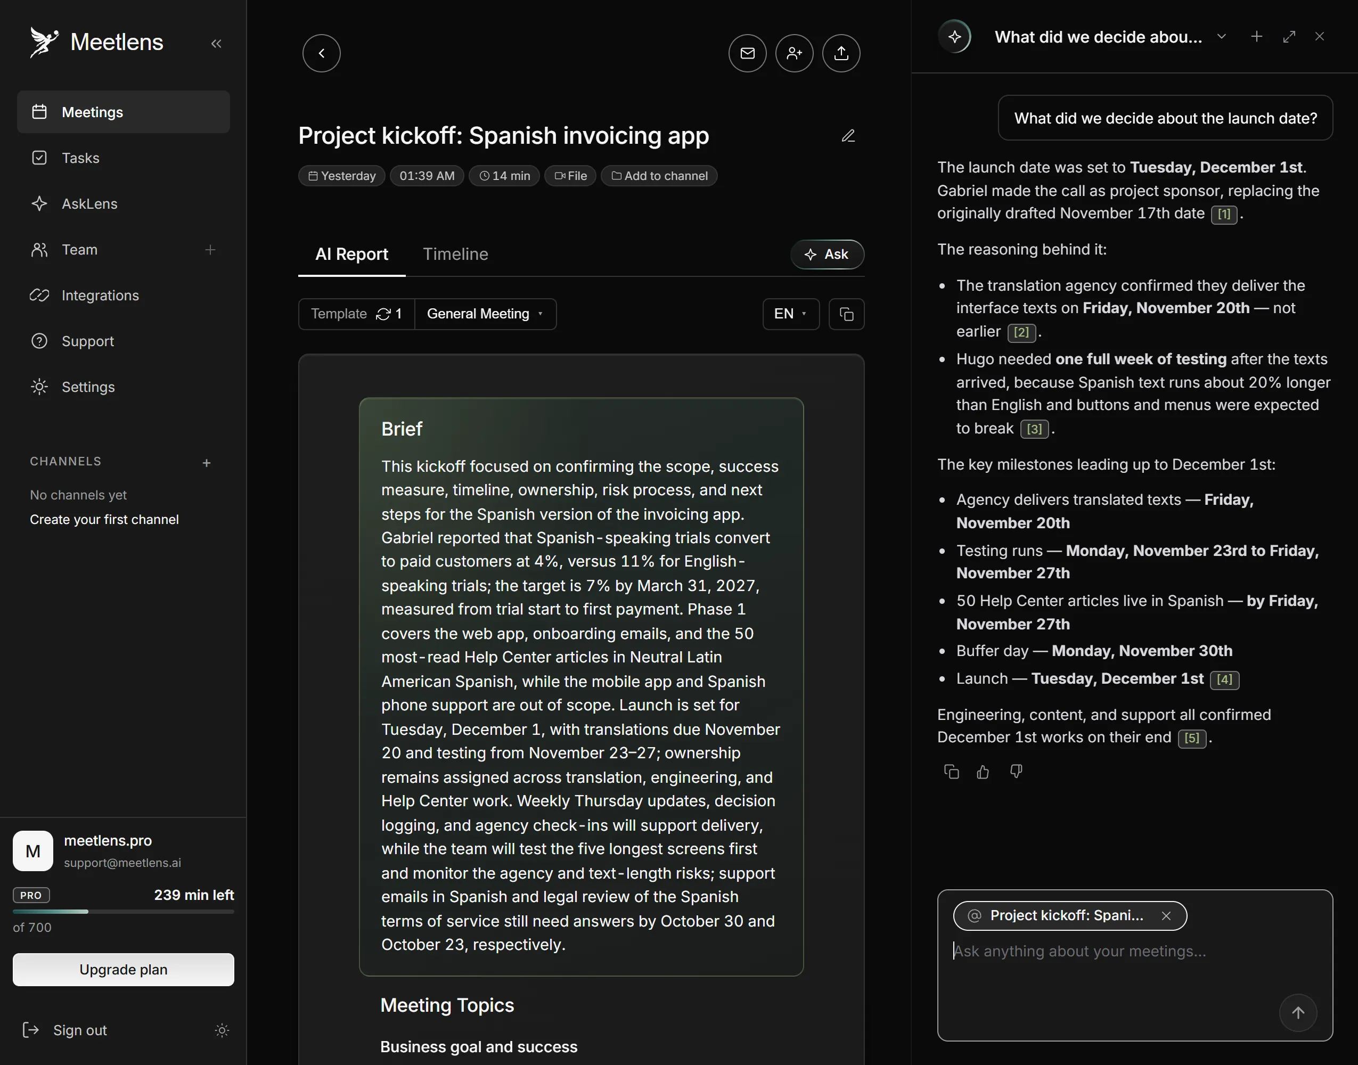Image resolution: width=1358 pixels, height=1065 pixels.
Task: Click Create your first channel link
Action: tap(104, 520)
